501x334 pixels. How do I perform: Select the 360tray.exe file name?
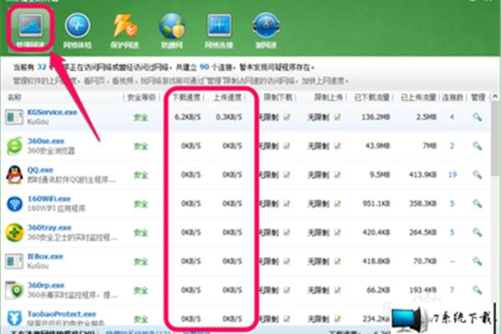pyautogui.click(x=49, y=228)
